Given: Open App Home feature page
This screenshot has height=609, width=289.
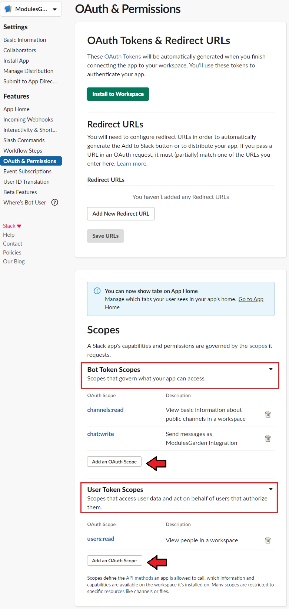Looking at the screenshot, I should point(16,109).
